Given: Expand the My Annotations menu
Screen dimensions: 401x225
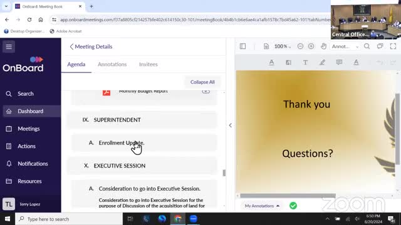Looking at the screenshot, I should [x=262, y=206].
